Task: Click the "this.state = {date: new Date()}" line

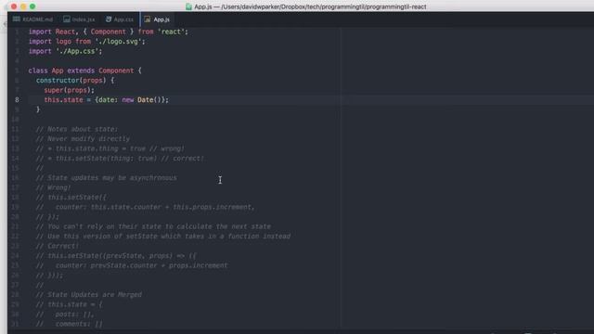Action: pyautogui.click(x=107, y=100)
